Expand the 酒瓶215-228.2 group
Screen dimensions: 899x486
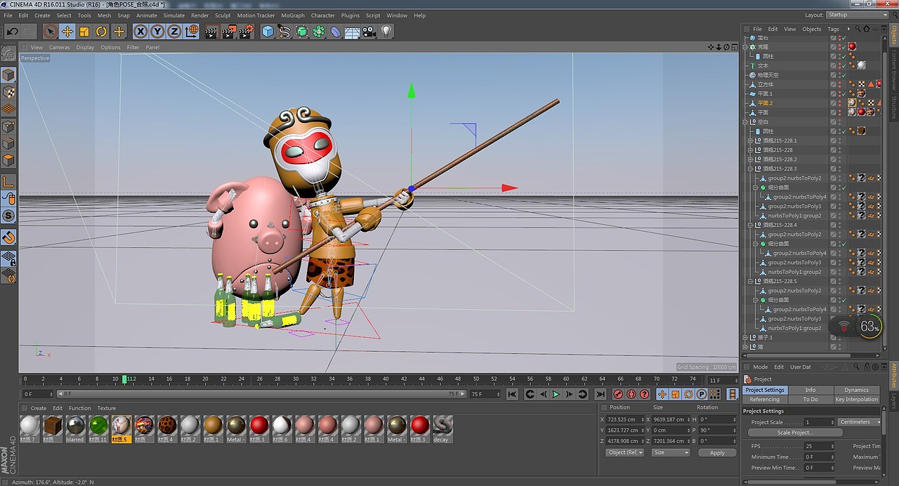point(749,159)
